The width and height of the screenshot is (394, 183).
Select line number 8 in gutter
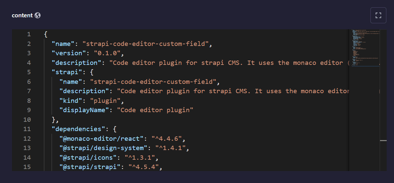pos(29,100)
